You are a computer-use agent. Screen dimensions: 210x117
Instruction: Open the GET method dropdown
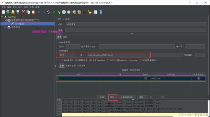tap(77, 55)
